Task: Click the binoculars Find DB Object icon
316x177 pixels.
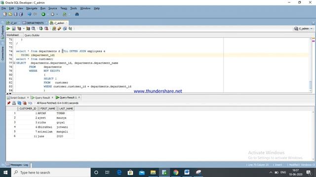Action: click(x=77, y=14)
